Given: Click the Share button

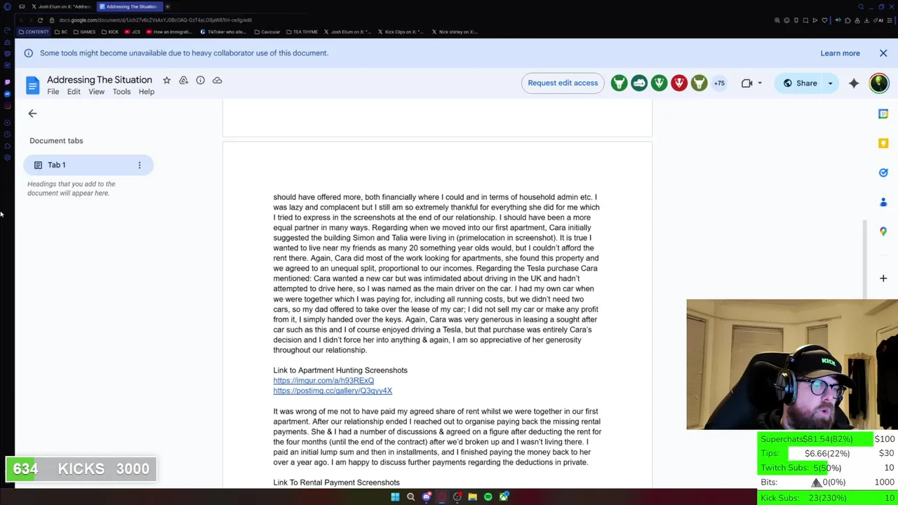Looking at the screenshot, I should [799, 83].
